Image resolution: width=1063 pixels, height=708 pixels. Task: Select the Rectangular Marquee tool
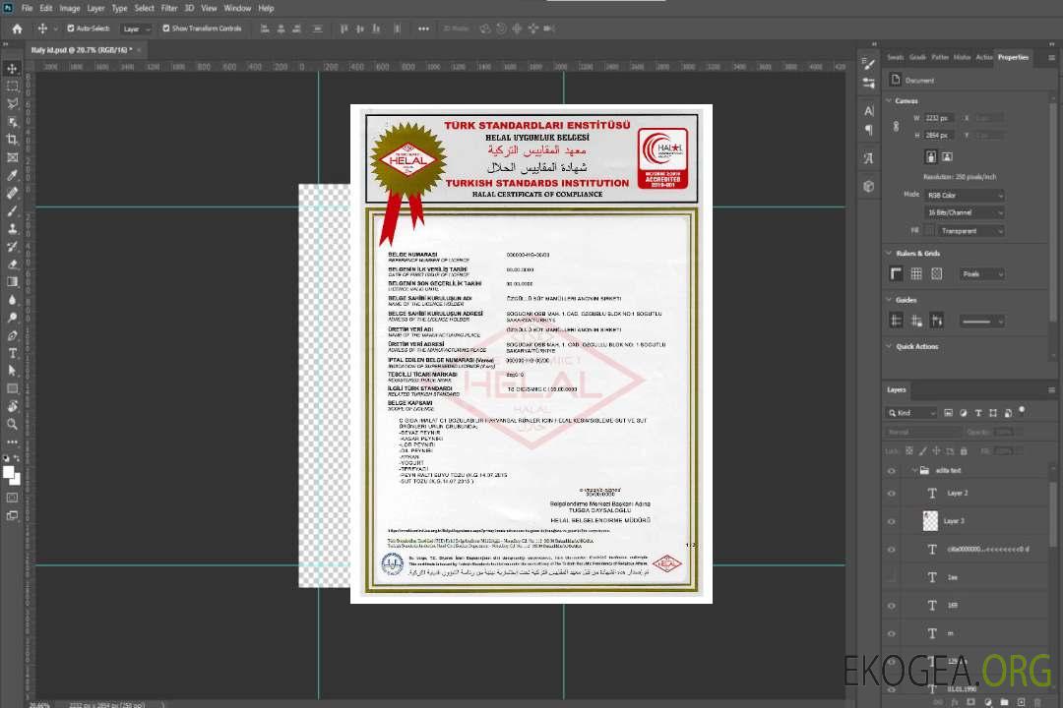12,87
